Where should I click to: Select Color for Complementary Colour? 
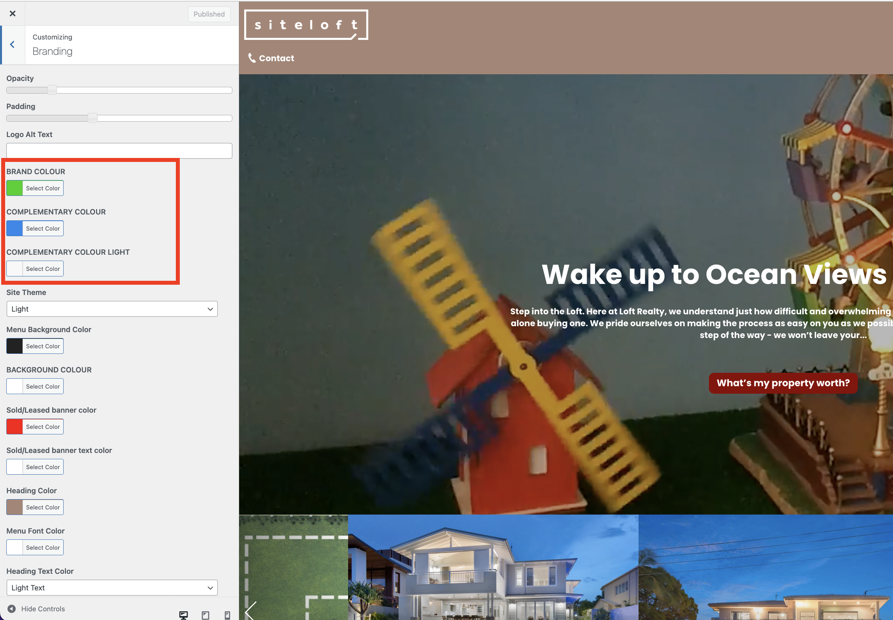[x=43, y=229]
